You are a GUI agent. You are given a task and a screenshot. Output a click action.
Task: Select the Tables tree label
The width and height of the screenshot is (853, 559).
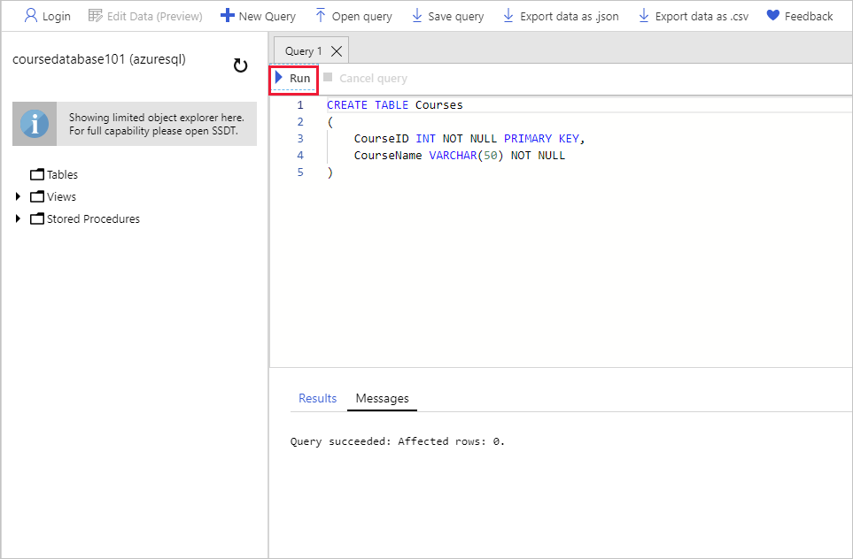point(62,174)
